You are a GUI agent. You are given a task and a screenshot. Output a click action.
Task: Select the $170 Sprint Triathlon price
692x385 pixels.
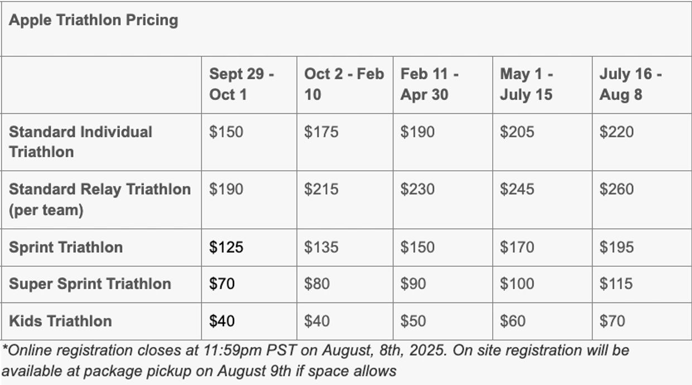517,247
